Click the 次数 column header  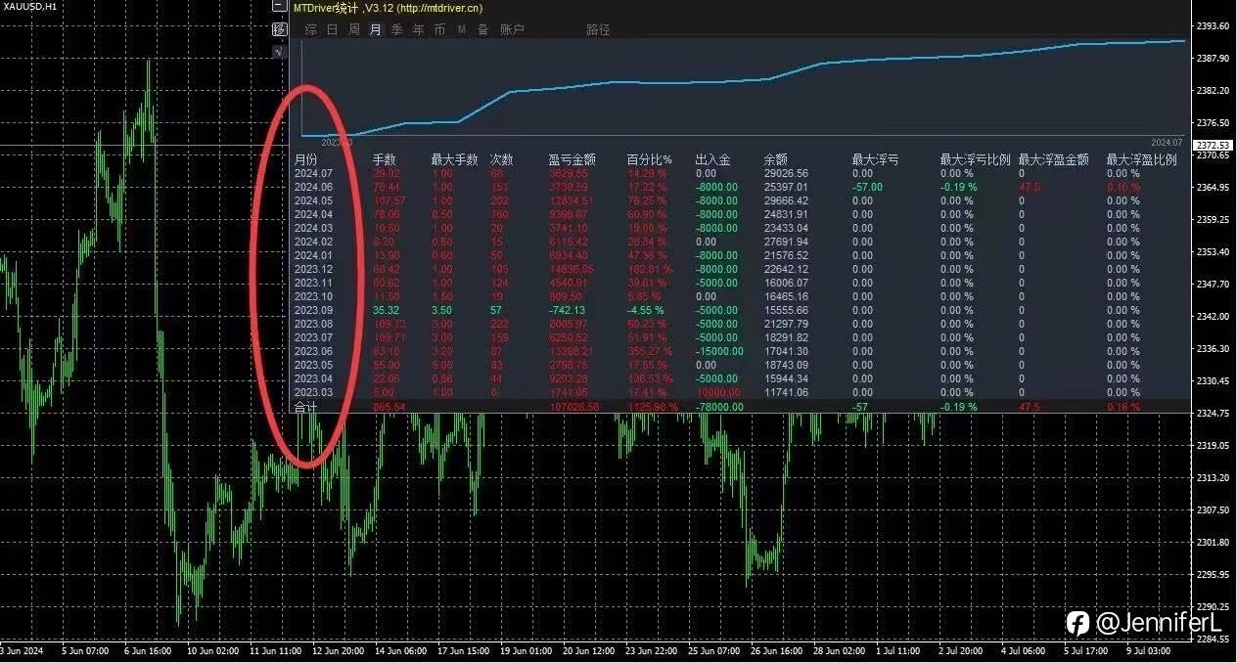[x=501, y=158]
